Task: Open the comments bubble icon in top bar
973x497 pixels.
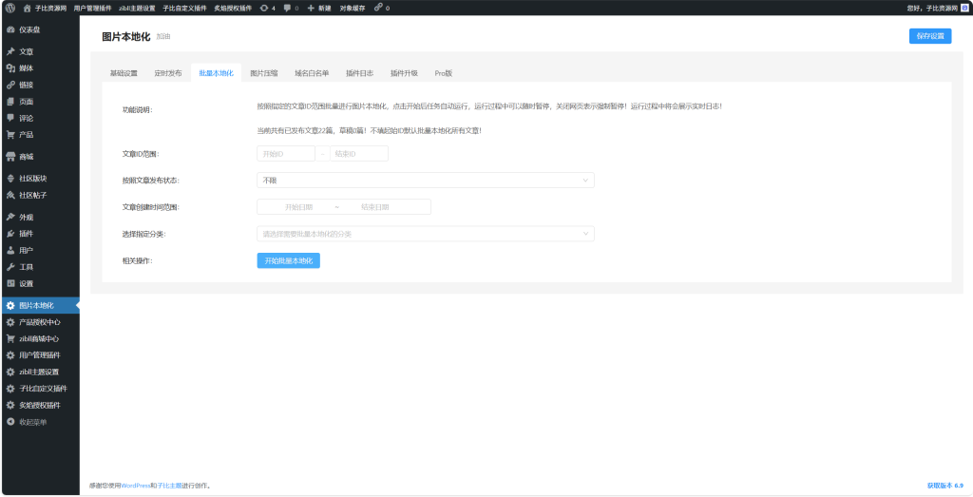Action: tap(287, 8)
